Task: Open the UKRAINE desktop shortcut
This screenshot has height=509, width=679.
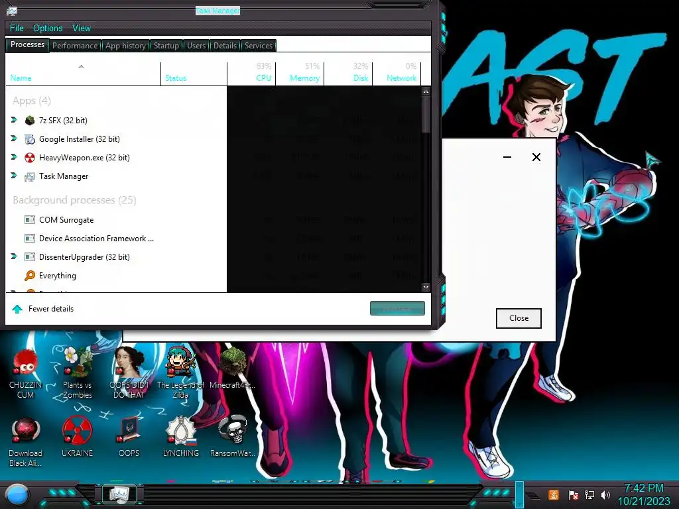Action: coord(77,437)
